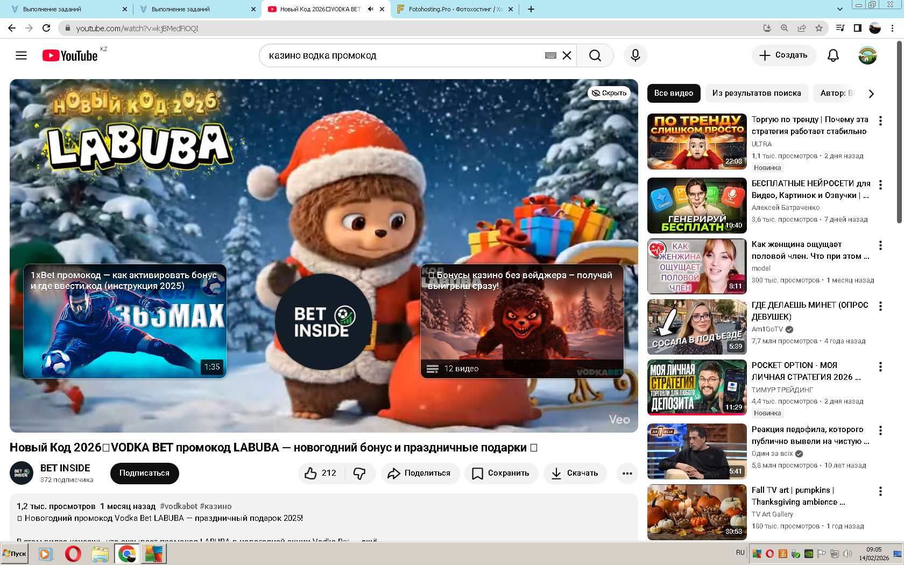Click the BET INSIDE end screen channel circle

[x=323, y=321]
